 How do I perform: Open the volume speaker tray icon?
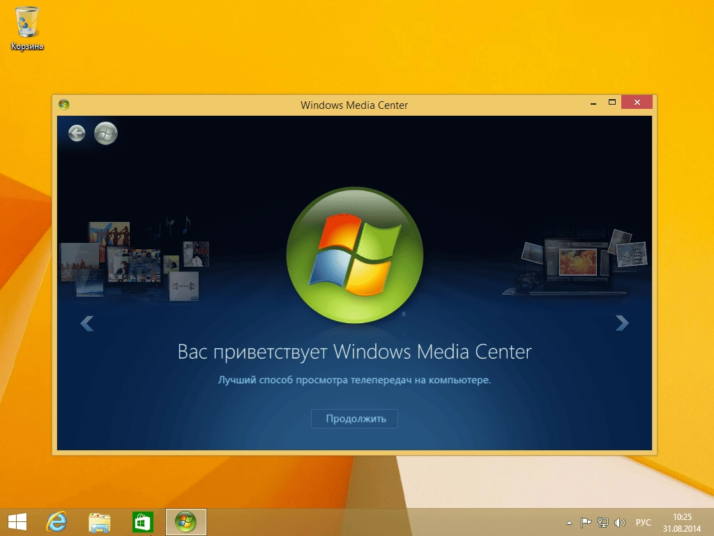click(x=619, y=522)
